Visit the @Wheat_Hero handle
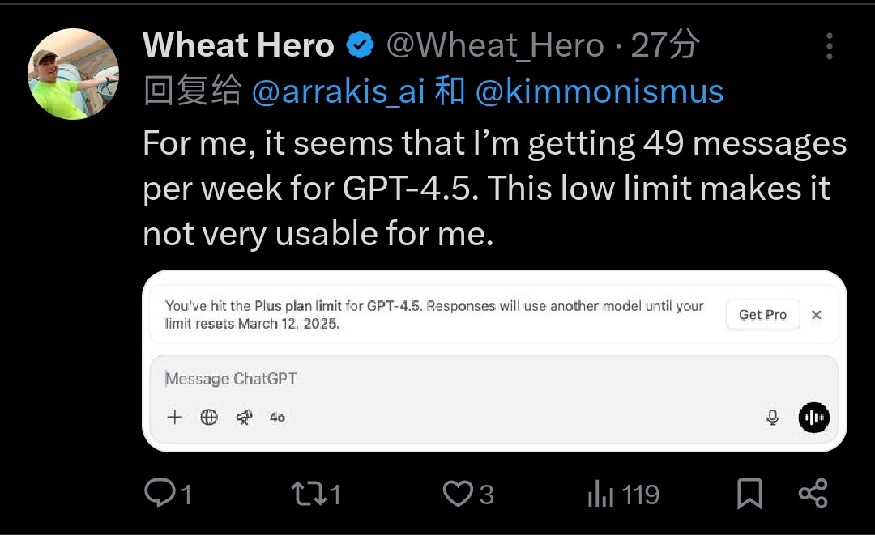875x535 pixels. pyautogui.click(x=496, y=45)
